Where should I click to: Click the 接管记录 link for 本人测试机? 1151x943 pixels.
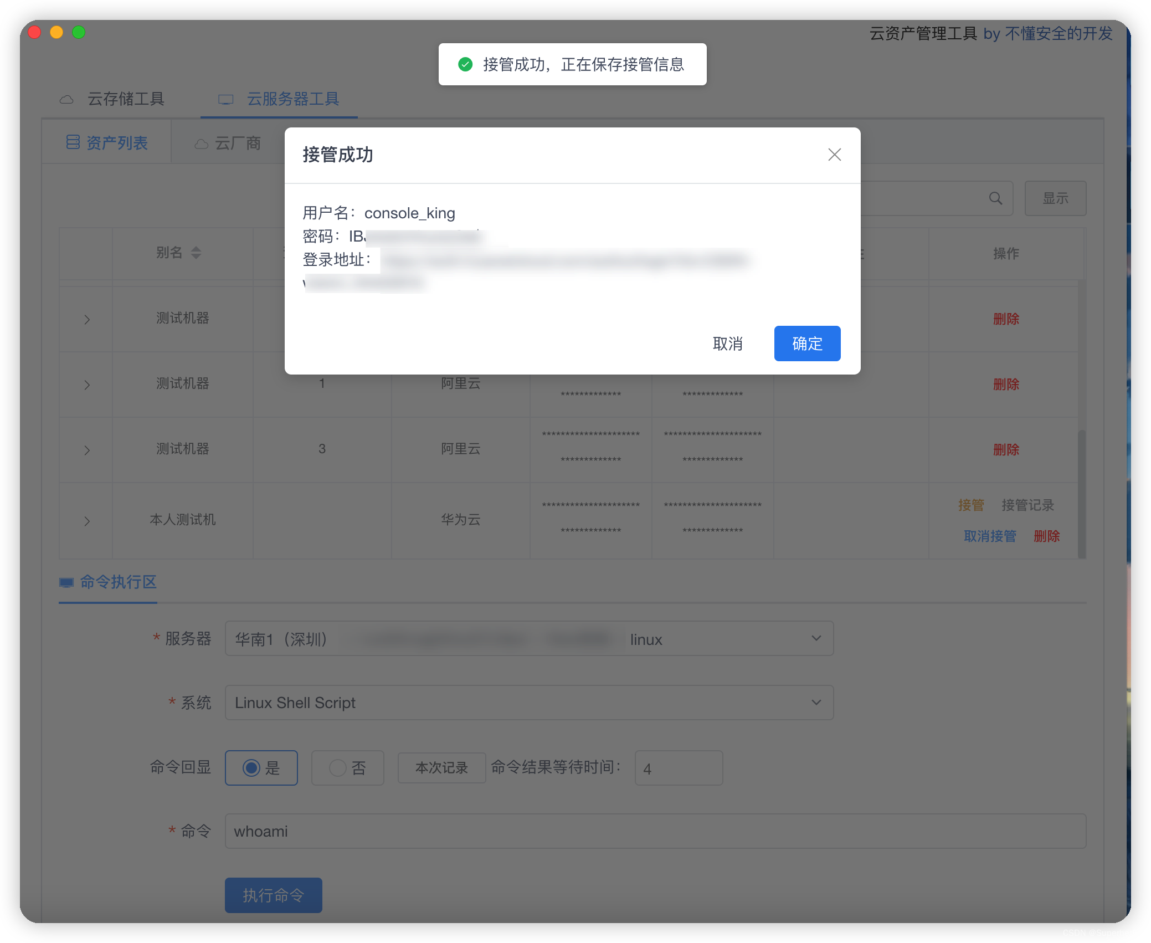click(1028, 505)
